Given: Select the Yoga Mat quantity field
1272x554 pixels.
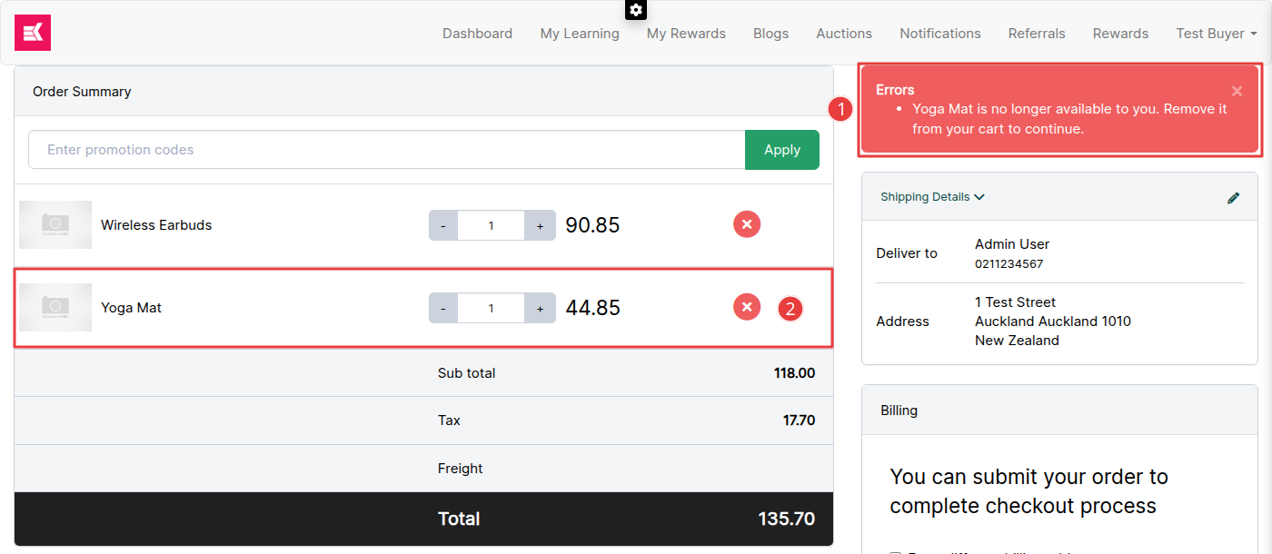Looking at the screenshot, I should point(491,308).
